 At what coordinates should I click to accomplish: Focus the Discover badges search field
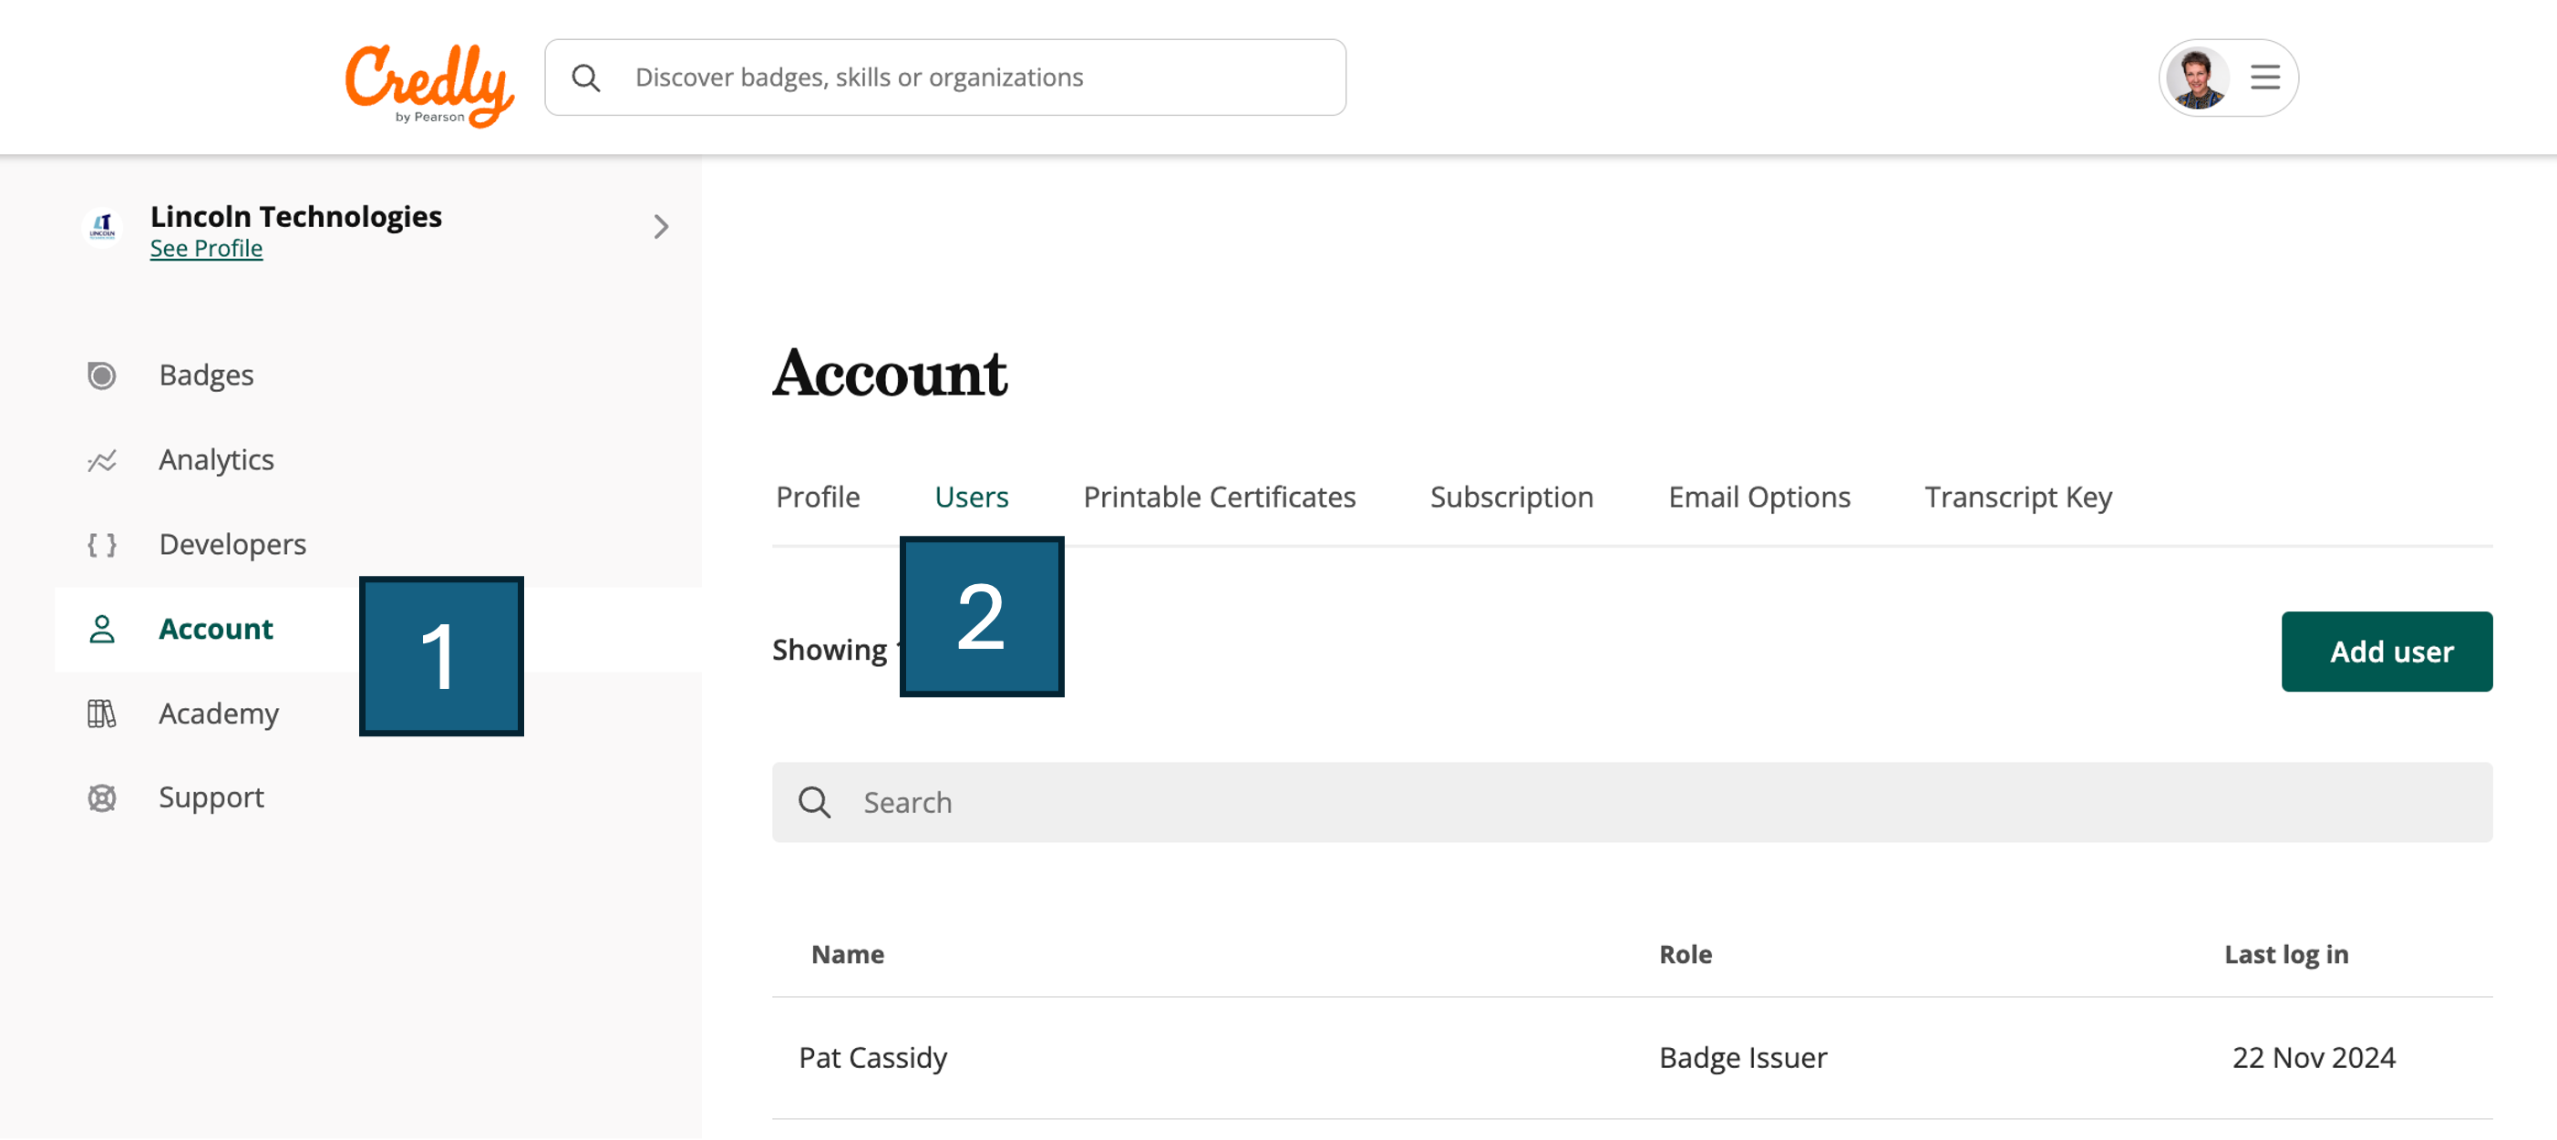pos(945,77)
